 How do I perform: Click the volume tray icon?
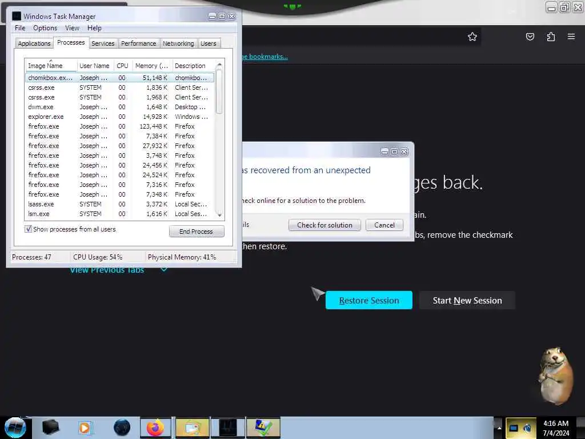(527, 428)
